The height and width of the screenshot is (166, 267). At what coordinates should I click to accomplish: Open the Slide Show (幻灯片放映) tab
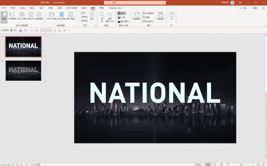pos(71,8)
